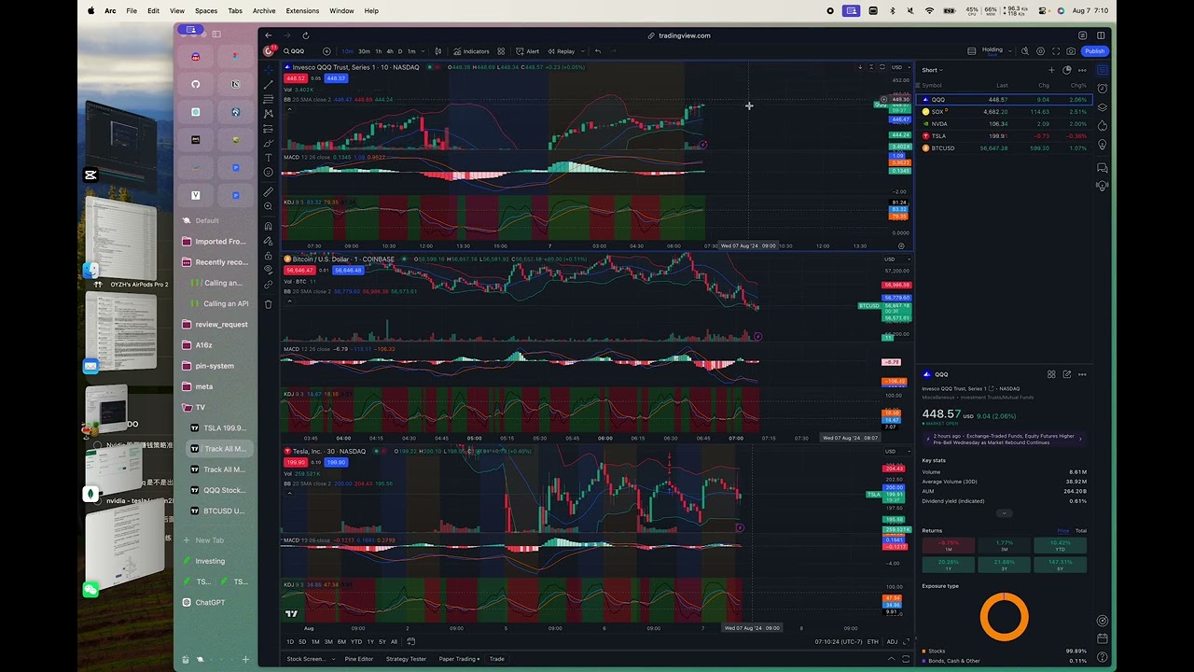Reload the page with the refresh icon
This screenshot has height=672, width=1194.
tap(304, 35)
